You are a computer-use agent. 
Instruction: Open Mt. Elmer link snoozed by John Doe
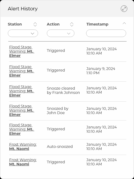point(22,110)
